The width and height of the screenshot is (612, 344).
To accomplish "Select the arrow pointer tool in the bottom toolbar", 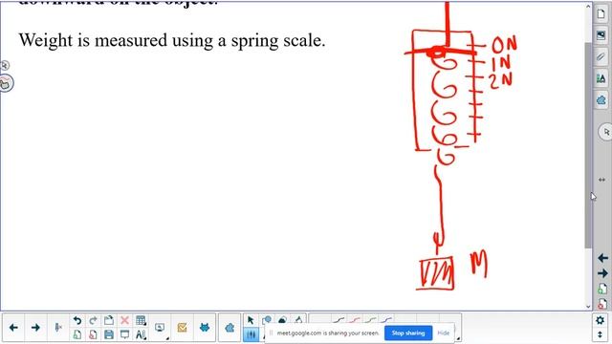I will tap(251, 321).
